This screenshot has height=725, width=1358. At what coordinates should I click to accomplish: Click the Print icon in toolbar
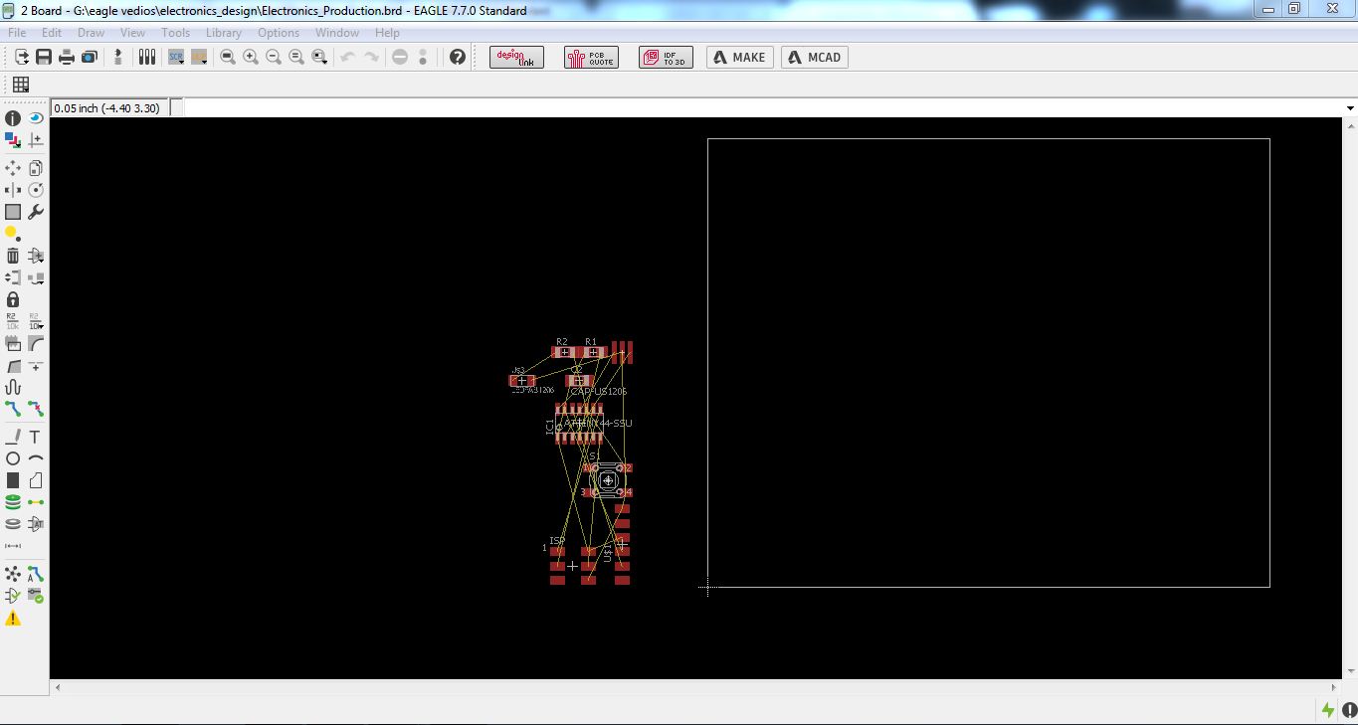67,57
